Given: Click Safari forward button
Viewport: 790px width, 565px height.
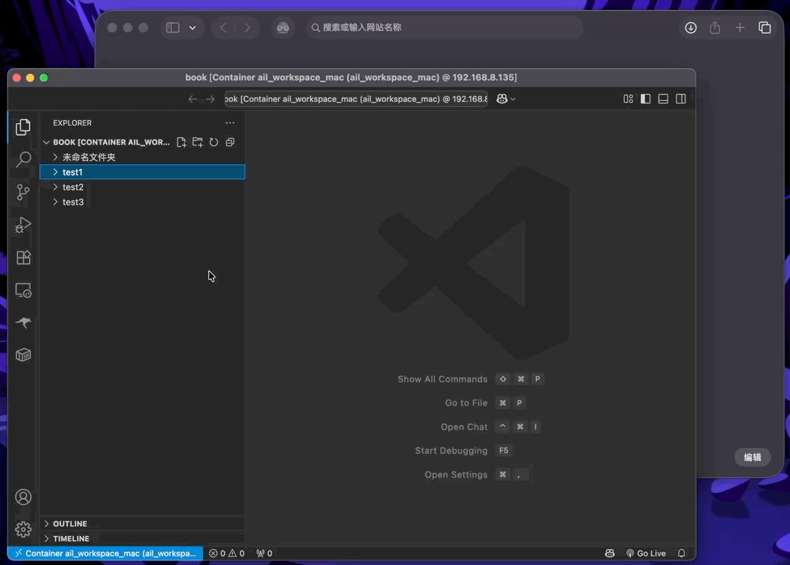Looking at the screenshot, I should [x=247, y=28].
